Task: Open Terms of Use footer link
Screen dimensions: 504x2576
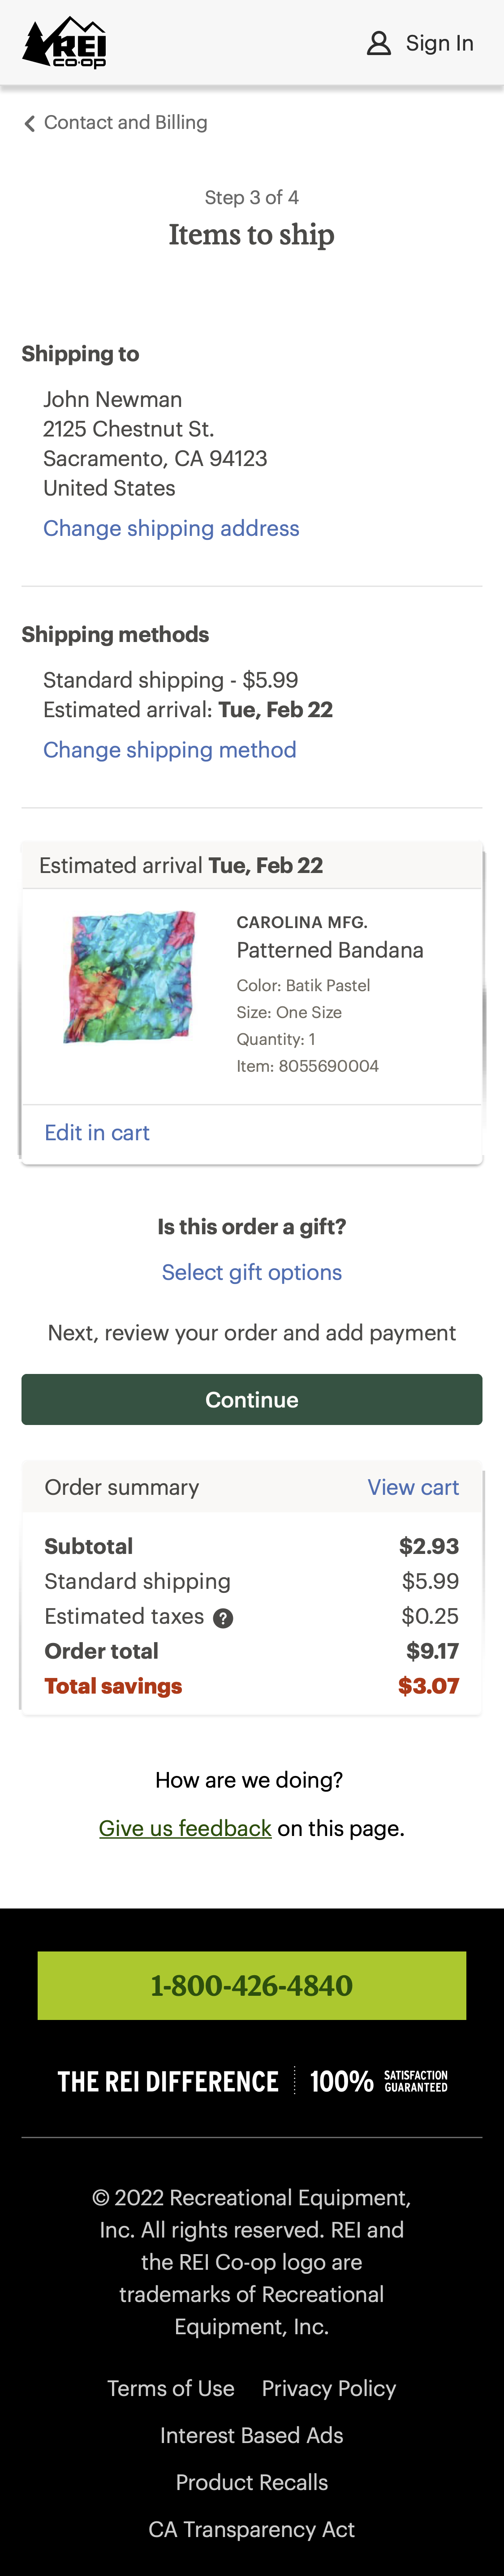Action: click(x=171, y=2388)
